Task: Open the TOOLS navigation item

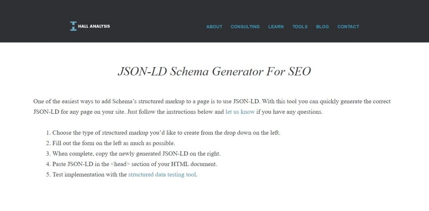Action: pyautogui.click(x=300, y=26)
